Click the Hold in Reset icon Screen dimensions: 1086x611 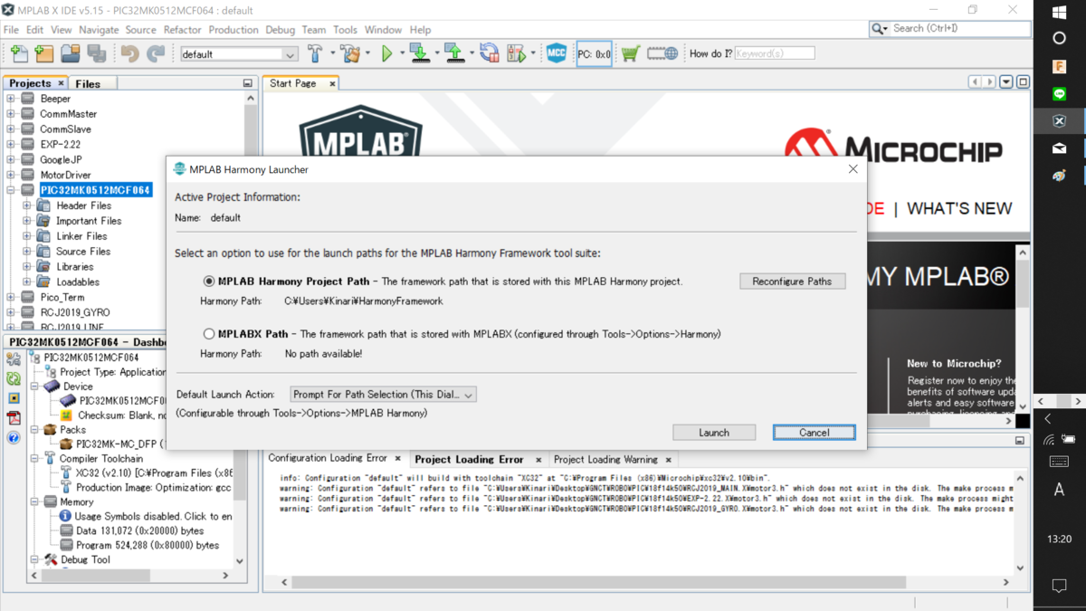(490, 54)
